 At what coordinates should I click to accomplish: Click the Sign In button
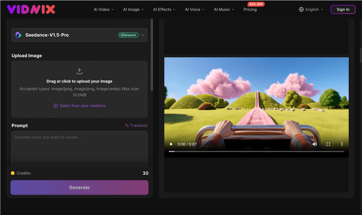343,10
